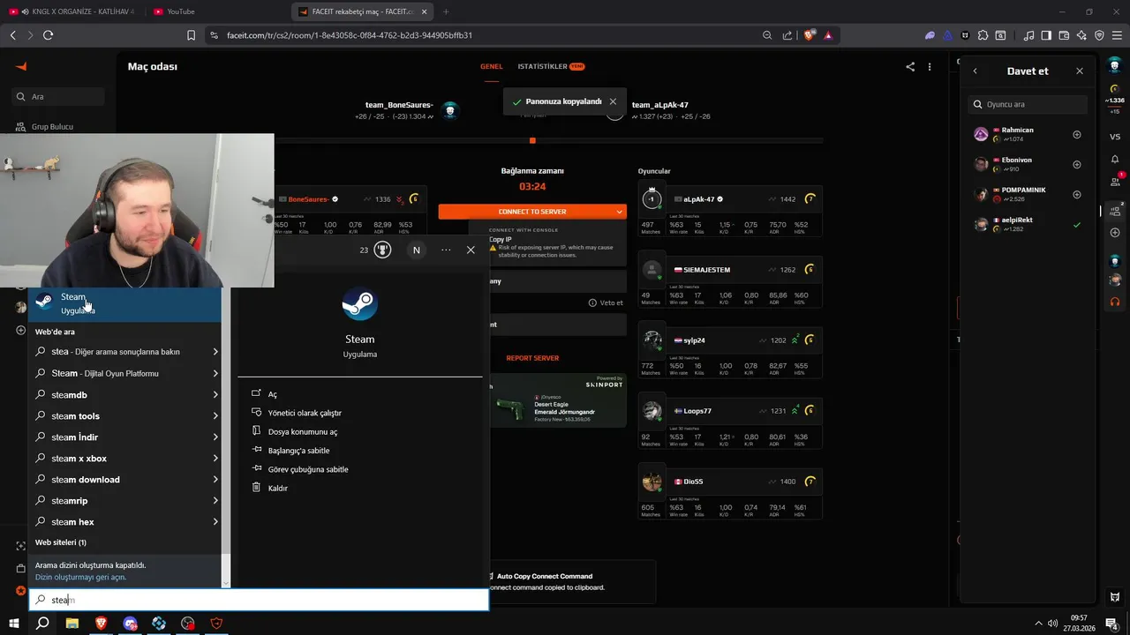Screen dimensions: 1130x635
Task: Open the browser zoom magnifier icon
Action: pyautogui.click(x=767, y=35)
